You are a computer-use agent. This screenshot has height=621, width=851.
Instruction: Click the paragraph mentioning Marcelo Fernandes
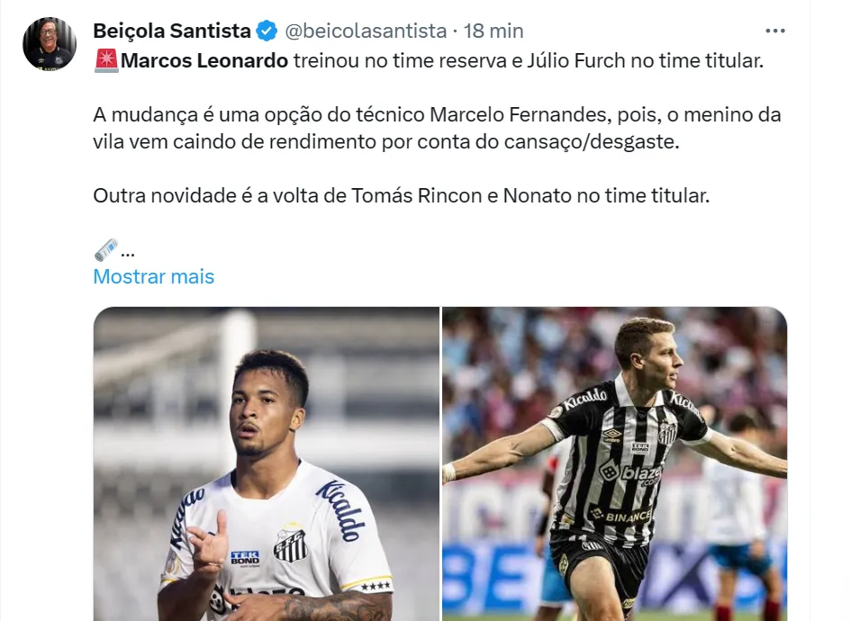tap(437, 128)
